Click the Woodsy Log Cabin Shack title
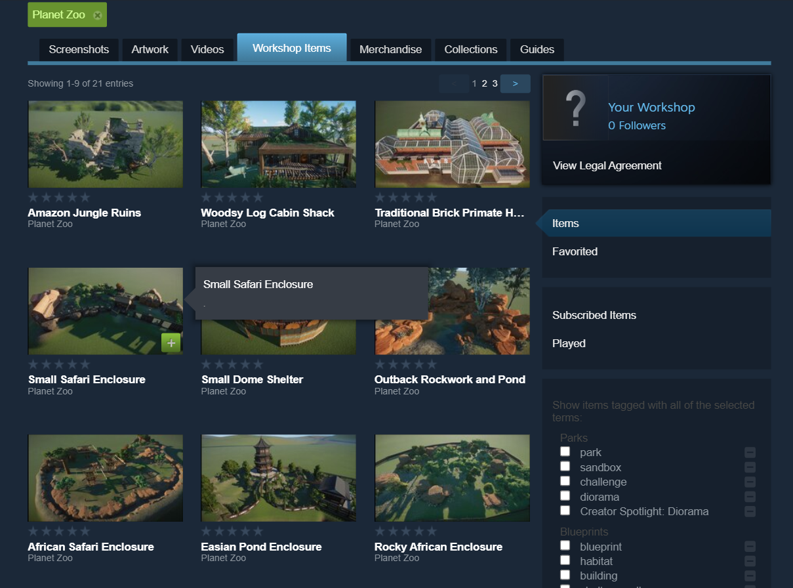Screen dimensions: 793x588 coord(268,213)
